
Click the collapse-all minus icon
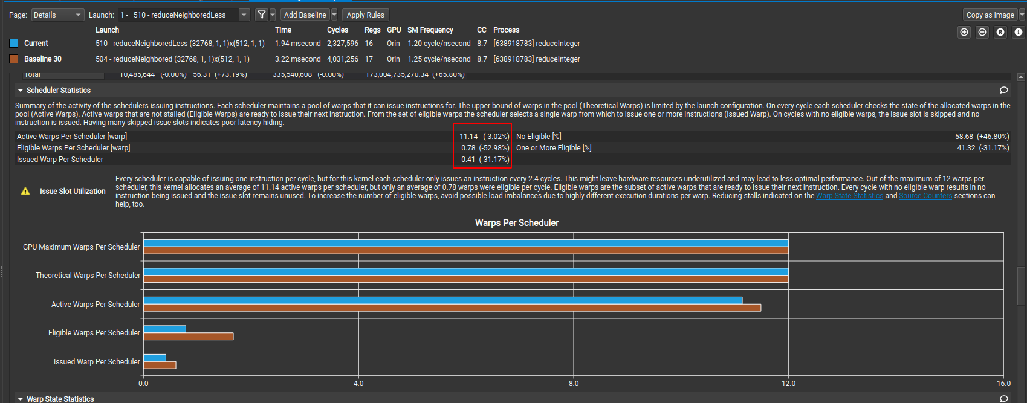[x=982, y=32]
